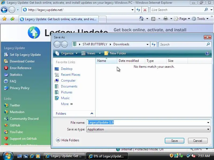Sort by the Type column header
The height and width of the screenshot is (160, 214).
tap(156, 61)
